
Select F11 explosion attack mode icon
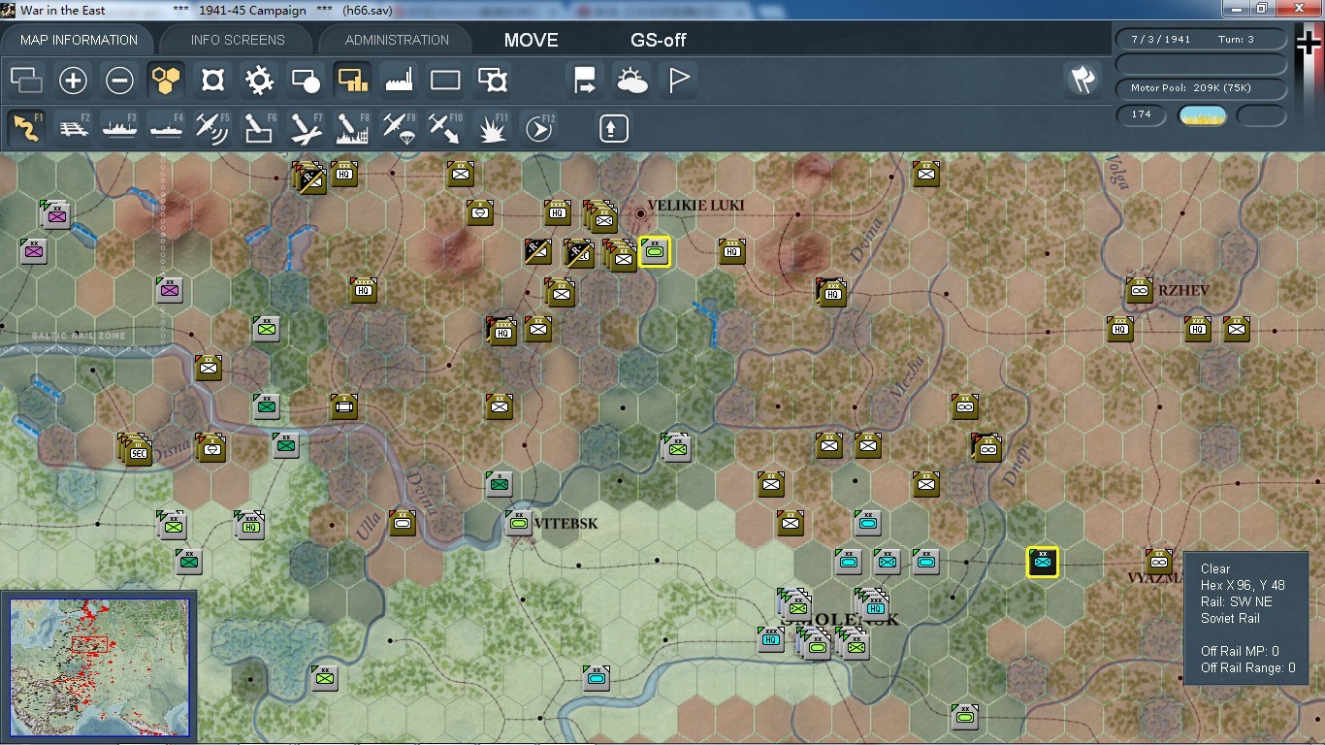493,128
